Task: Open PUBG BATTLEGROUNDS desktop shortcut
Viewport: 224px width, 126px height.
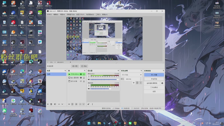Action: (22, 5)
